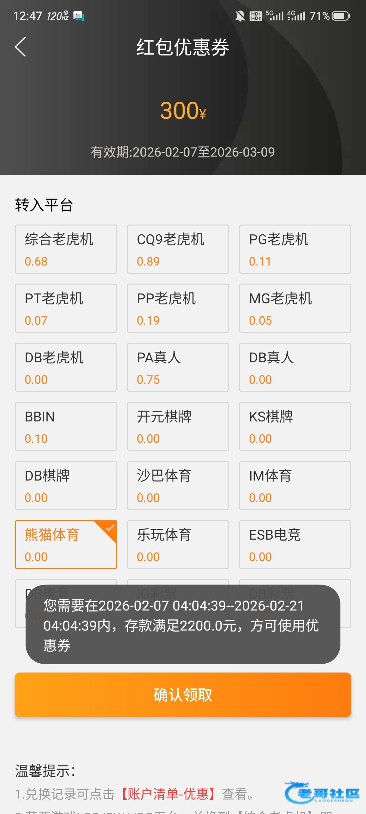The image size is (366, 814).
Task: Select 沙巴体育 platform tile
Action: coord(178,485)
